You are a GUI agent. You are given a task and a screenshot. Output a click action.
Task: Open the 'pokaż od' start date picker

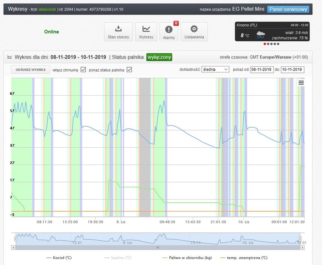click(x=262, y=70)
